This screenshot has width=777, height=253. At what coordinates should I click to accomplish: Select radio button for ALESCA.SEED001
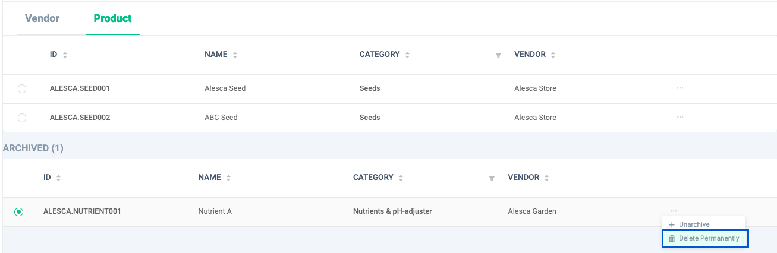22,88
